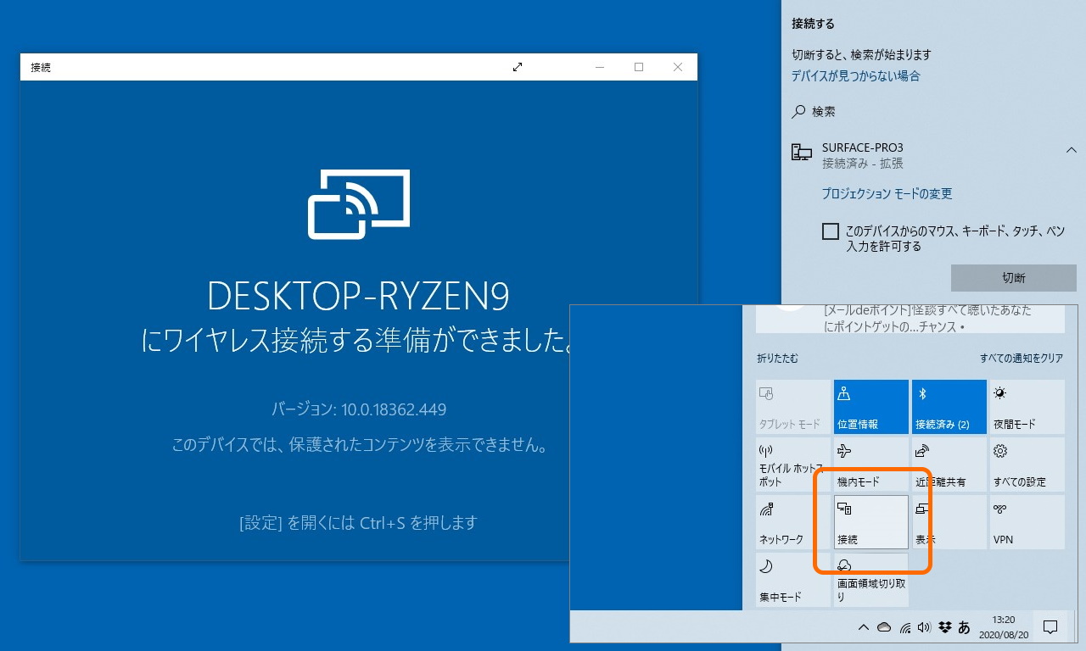Enable 集中モード focus assist
This screenshot has height=651, width=1086.
click(x=792, y=580)
